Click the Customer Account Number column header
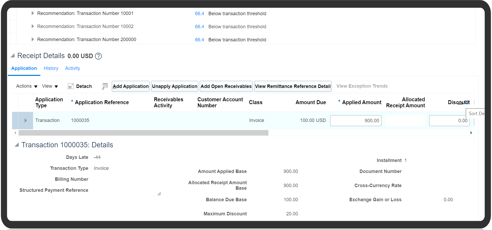Viewport: 492px width, 230px height. [220, 103]
